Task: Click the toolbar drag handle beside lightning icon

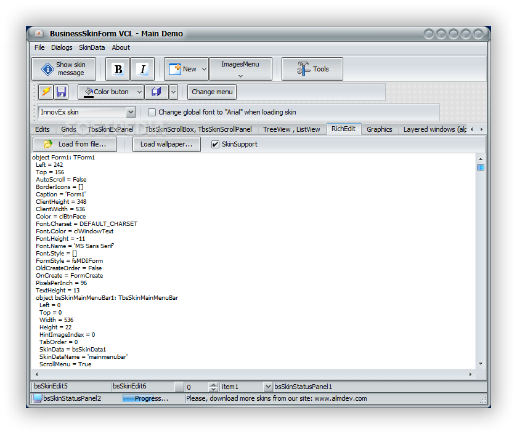Action: click(35, 92)
